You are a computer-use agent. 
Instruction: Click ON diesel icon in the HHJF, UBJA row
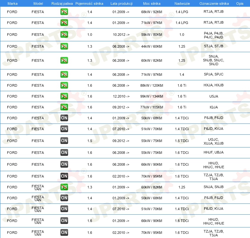pos(64,152)
